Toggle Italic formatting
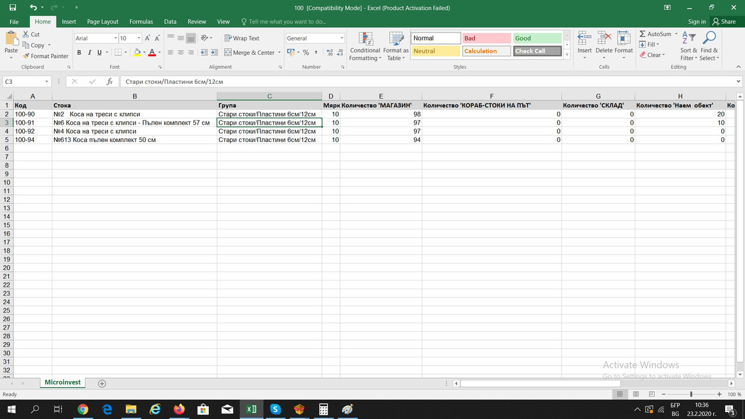745x419 pixels. 89,52
